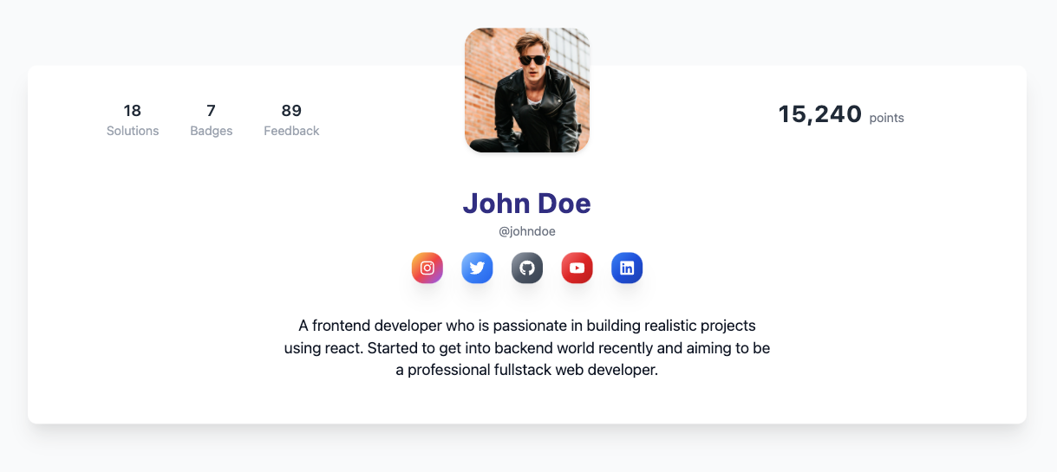Click the 18 solutions count

pyautogui.click(x=133, y=110)
